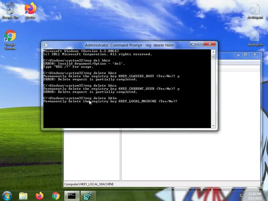Click the Microsoft Windows version 6.2.8064 line

click(x=81, y=51)
